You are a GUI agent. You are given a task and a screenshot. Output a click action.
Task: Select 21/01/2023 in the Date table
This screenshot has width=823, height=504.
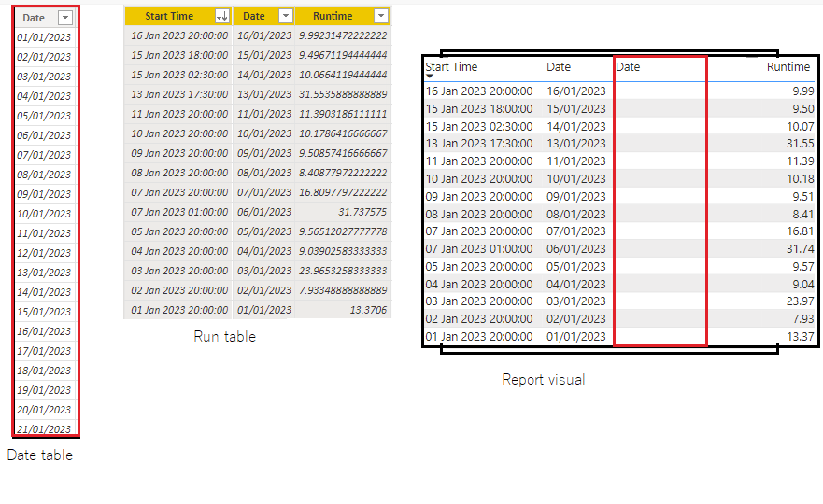click(44, 429)
